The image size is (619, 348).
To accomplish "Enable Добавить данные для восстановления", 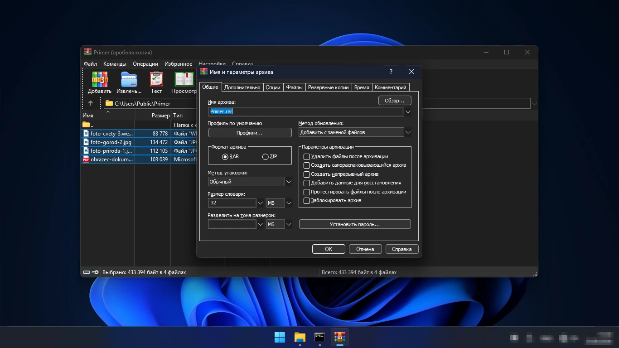I will click(307, 183).
